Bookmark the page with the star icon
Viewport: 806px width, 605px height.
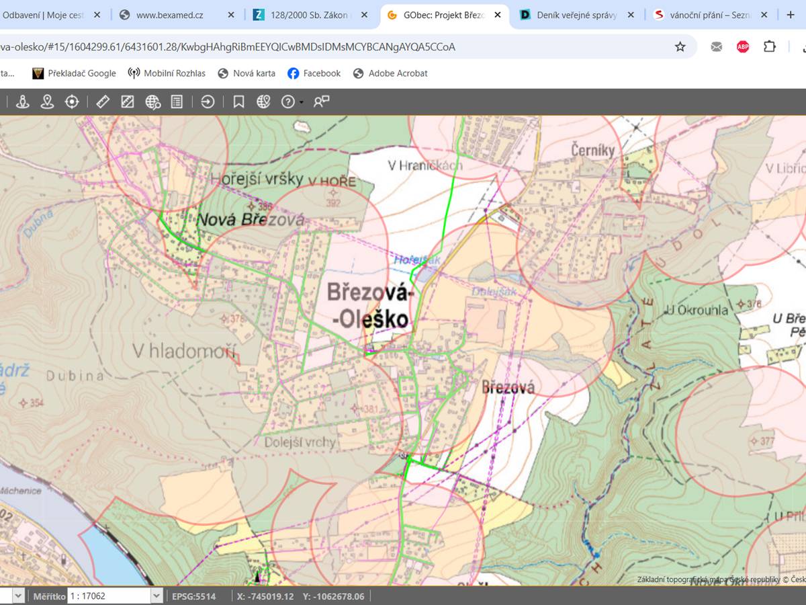680,46
